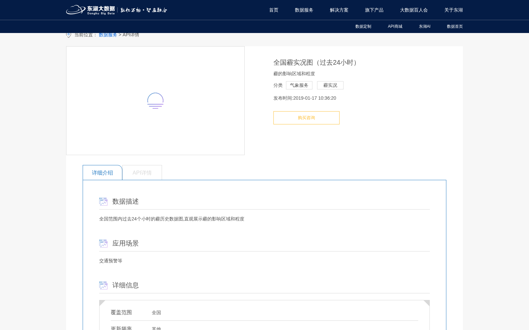Screen dimensions: 529x330
Task: Click the title 全国霾实况图（过去24小时）
Action: tap(316, 62)
